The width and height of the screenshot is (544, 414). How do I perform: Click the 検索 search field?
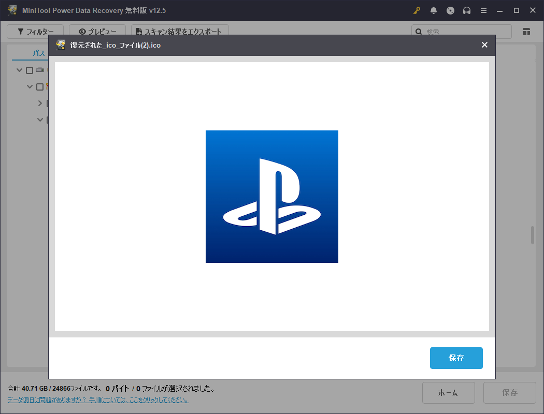tap(462, 32)
